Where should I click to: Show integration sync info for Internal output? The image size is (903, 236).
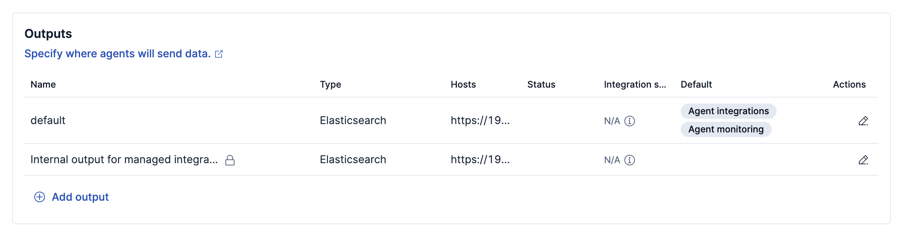630,160
